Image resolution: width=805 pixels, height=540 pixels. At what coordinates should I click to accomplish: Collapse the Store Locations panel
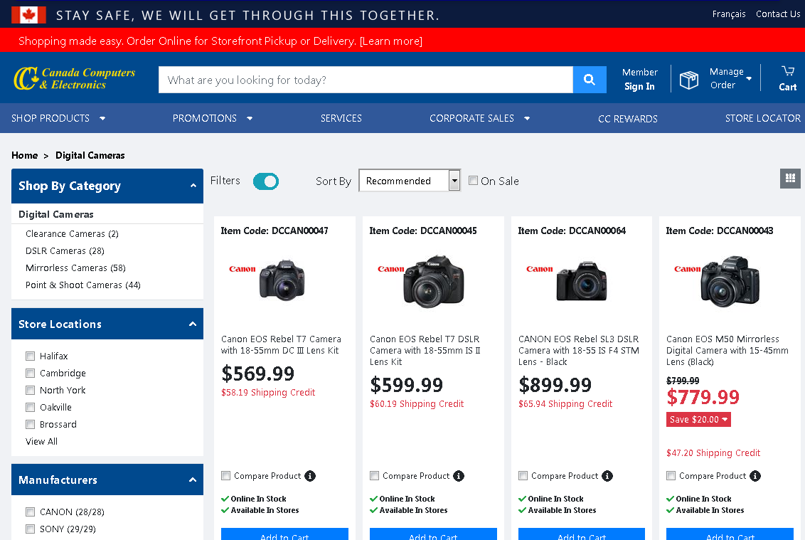coord(193,324)
